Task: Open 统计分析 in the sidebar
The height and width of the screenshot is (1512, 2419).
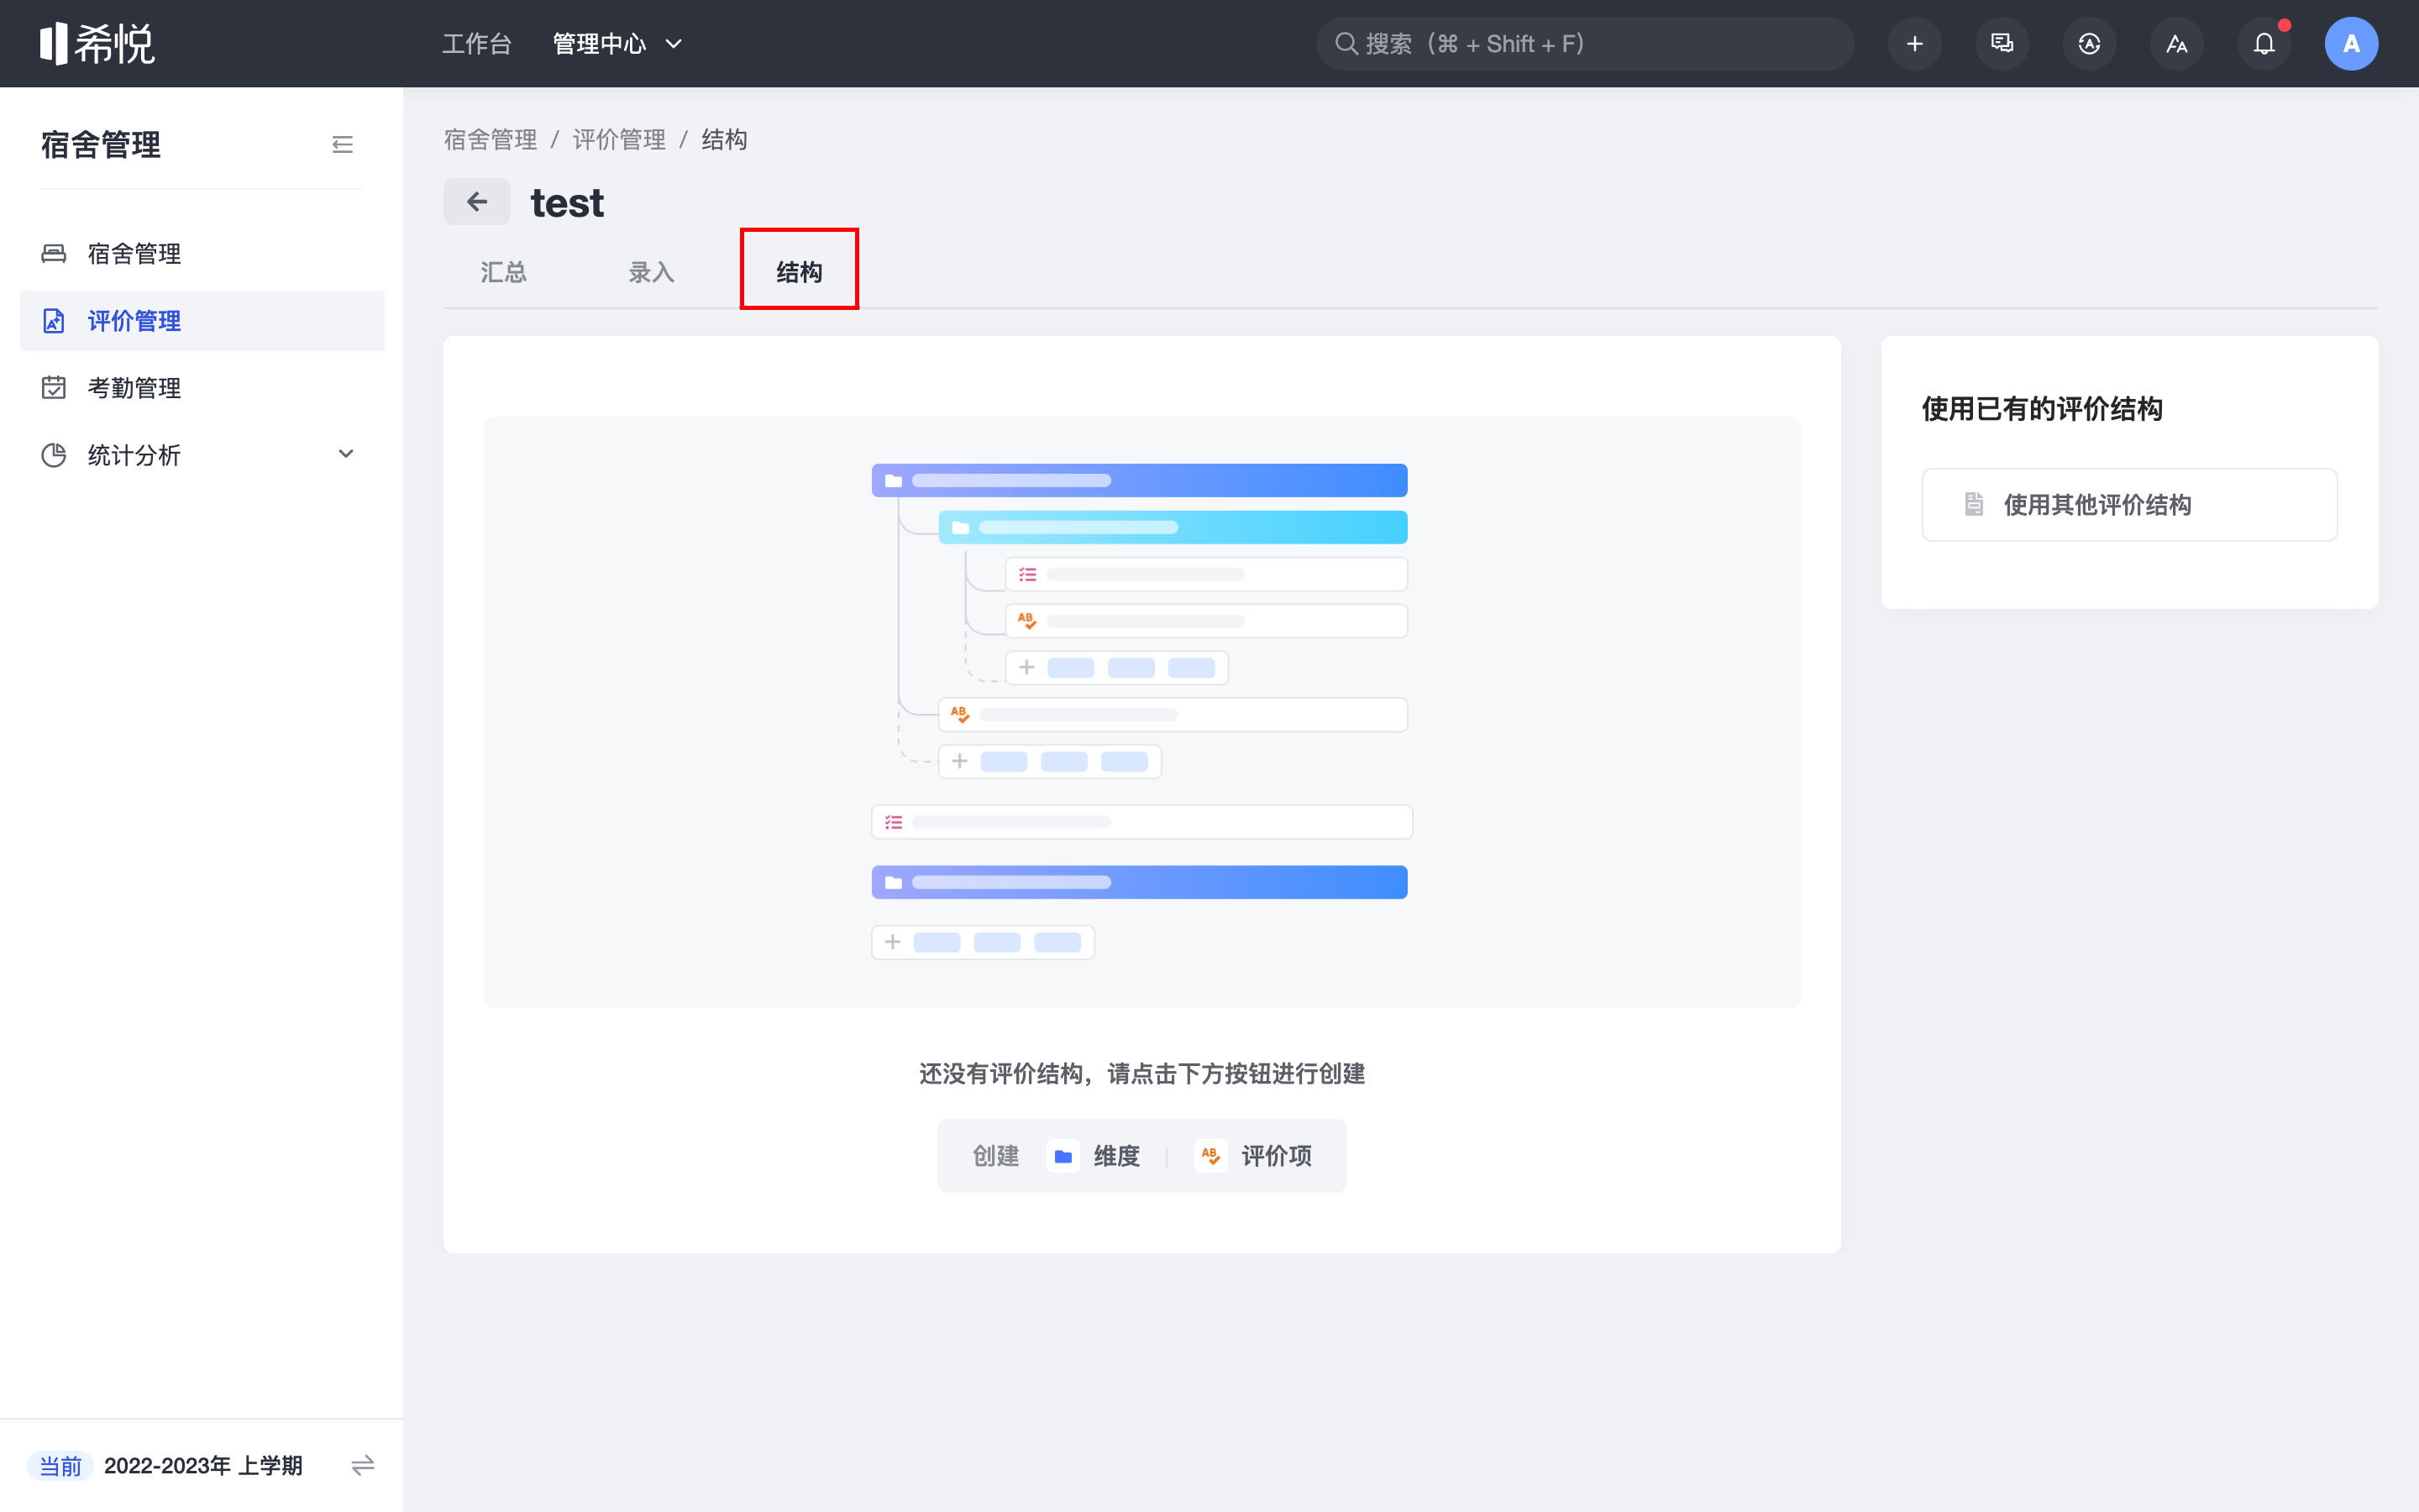Action: pyautogui.click(x=202, y=455)
